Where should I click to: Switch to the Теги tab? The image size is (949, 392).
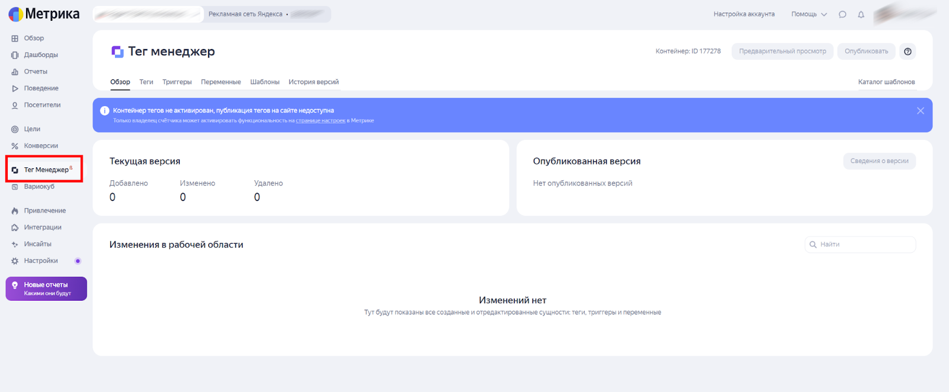[x=147, y=82]
